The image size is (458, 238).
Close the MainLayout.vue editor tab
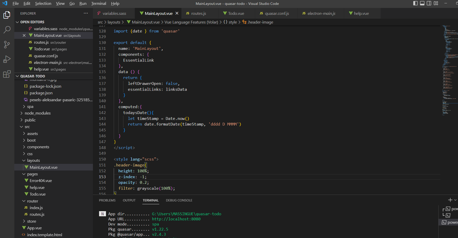(x=177, y=13)
